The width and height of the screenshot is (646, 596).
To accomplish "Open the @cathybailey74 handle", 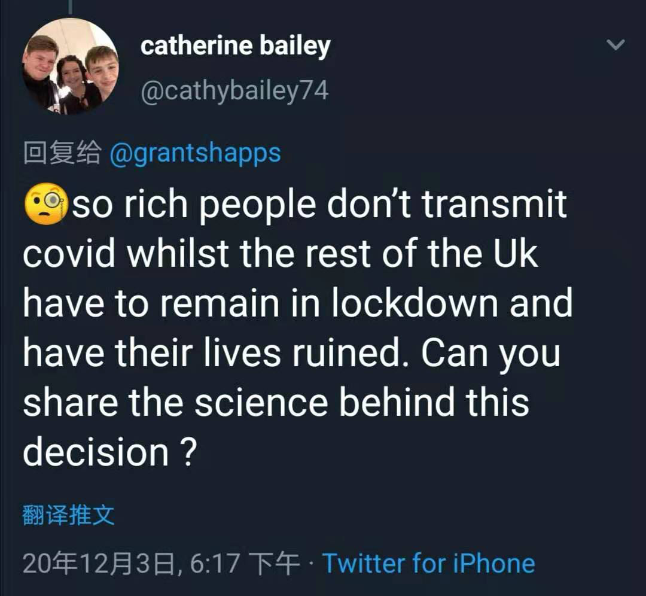I will 234,91.
